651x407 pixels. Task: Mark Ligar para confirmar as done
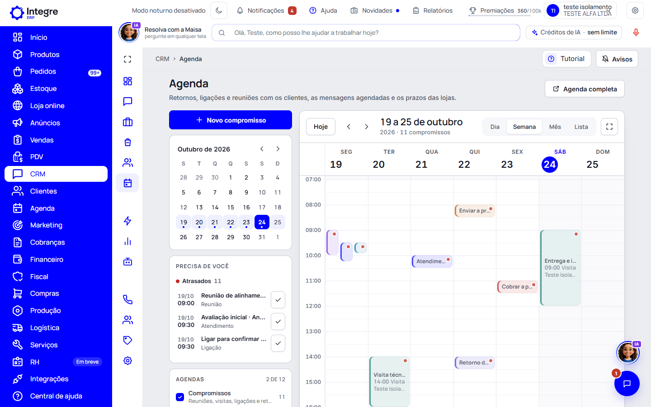click(x=278, y=343)
